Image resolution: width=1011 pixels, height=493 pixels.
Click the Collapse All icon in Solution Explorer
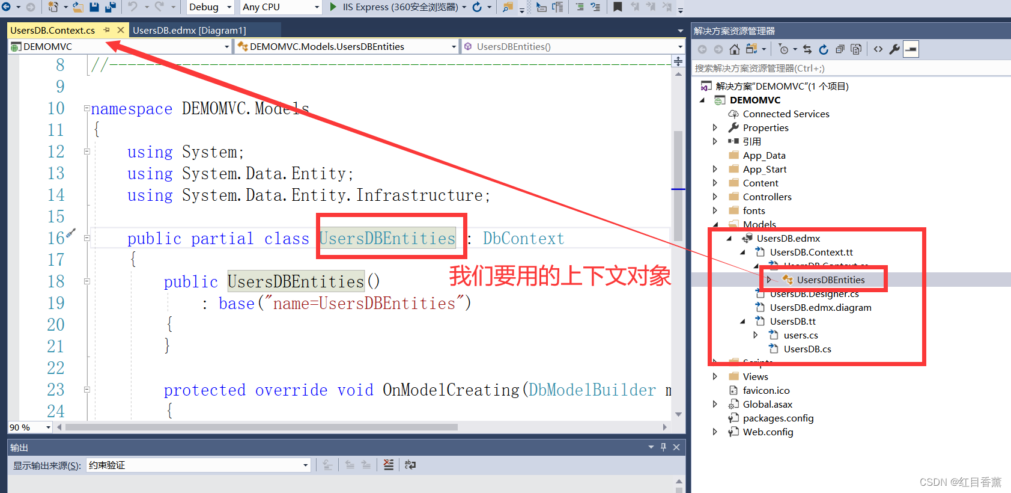tap(840, 49)
